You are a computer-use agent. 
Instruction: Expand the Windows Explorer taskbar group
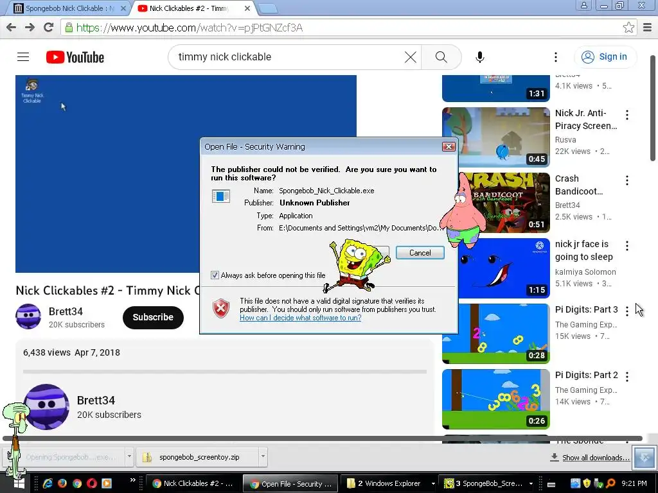(x=433, y=484)
